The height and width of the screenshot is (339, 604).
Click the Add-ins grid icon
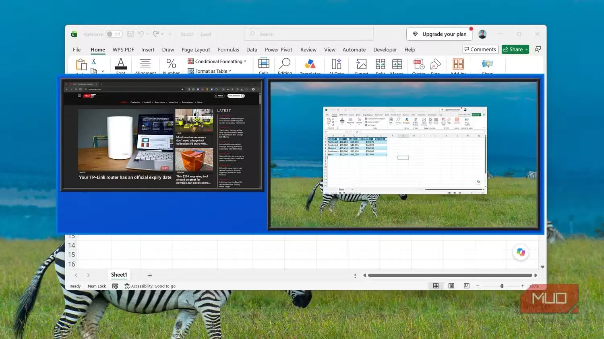[x=458, y=64]
